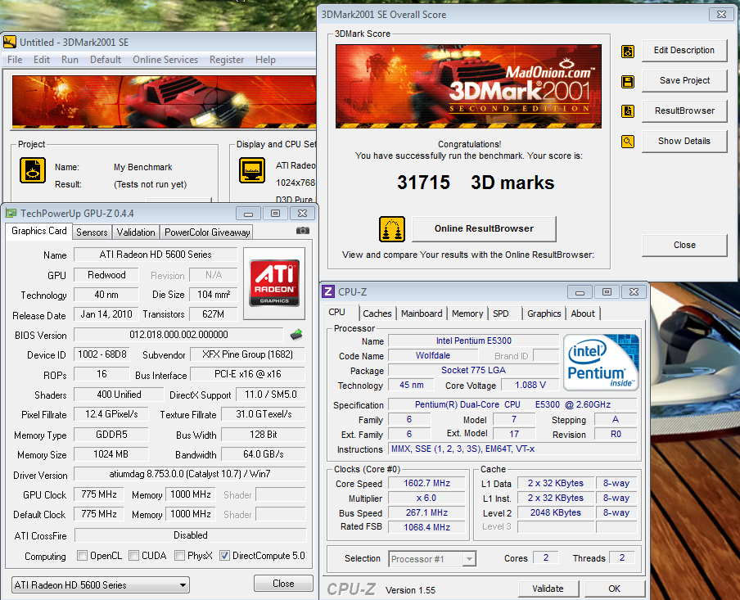
Task: Switch to the Graphics tab in CPU-Z
Action: pos(544,314)
